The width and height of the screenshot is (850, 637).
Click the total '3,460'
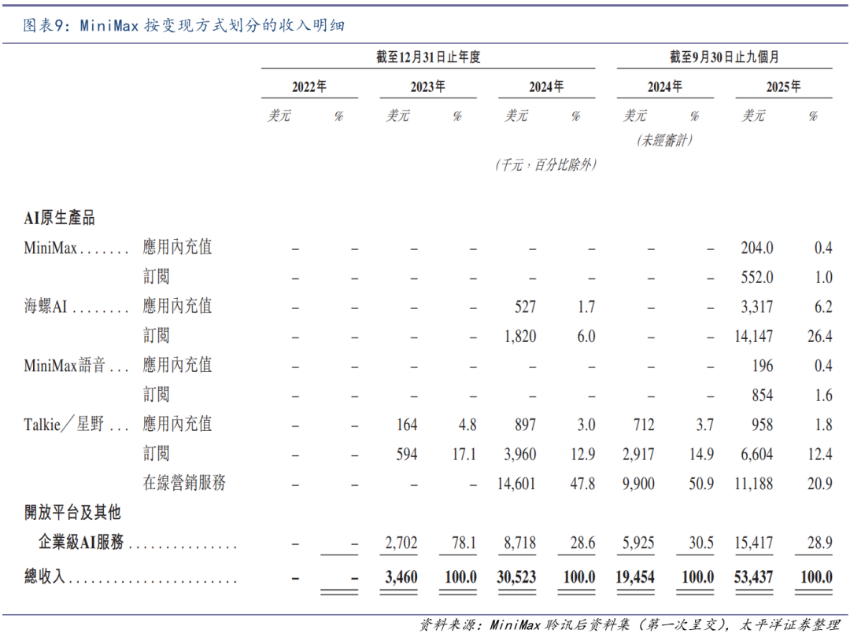pos(401,577)
